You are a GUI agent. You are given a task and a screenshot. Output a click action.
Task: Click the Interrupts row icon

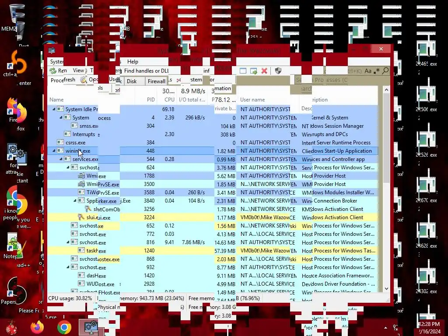(x=67, y=134)
